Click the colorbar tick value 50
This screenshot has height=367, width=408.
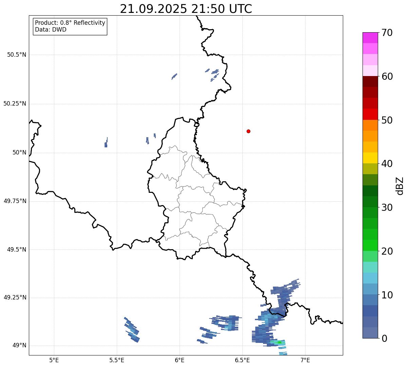click(x=387, y=120)
